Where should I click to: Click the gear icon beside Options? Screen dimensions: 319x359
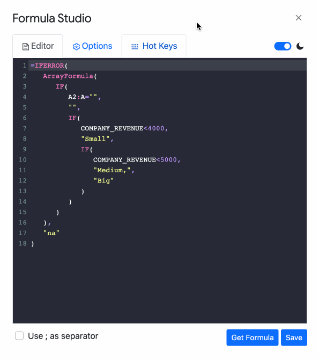(x=76, y=47)
